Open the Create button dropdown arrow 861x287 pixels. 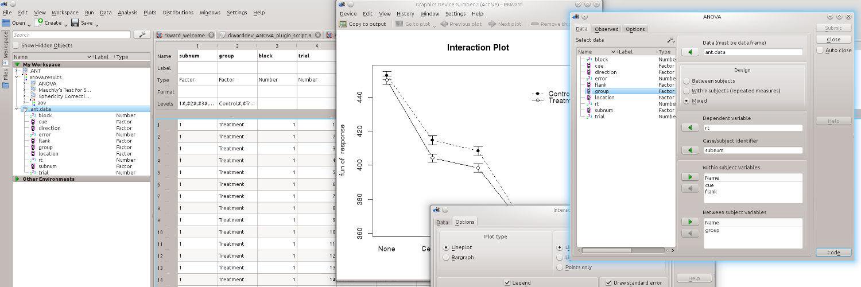coord(65,25)
